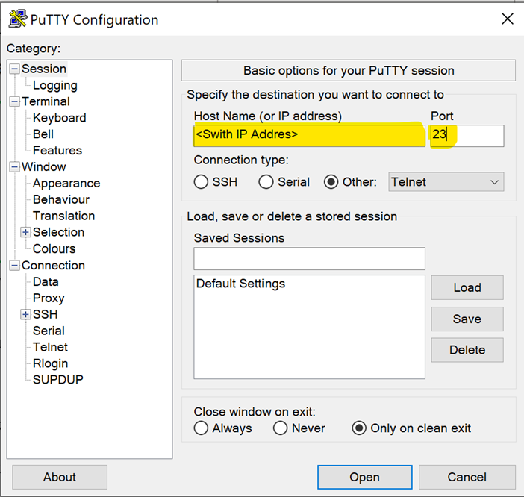Select the SSH connection type radio button
524x497 pixels.
point(201,181)
